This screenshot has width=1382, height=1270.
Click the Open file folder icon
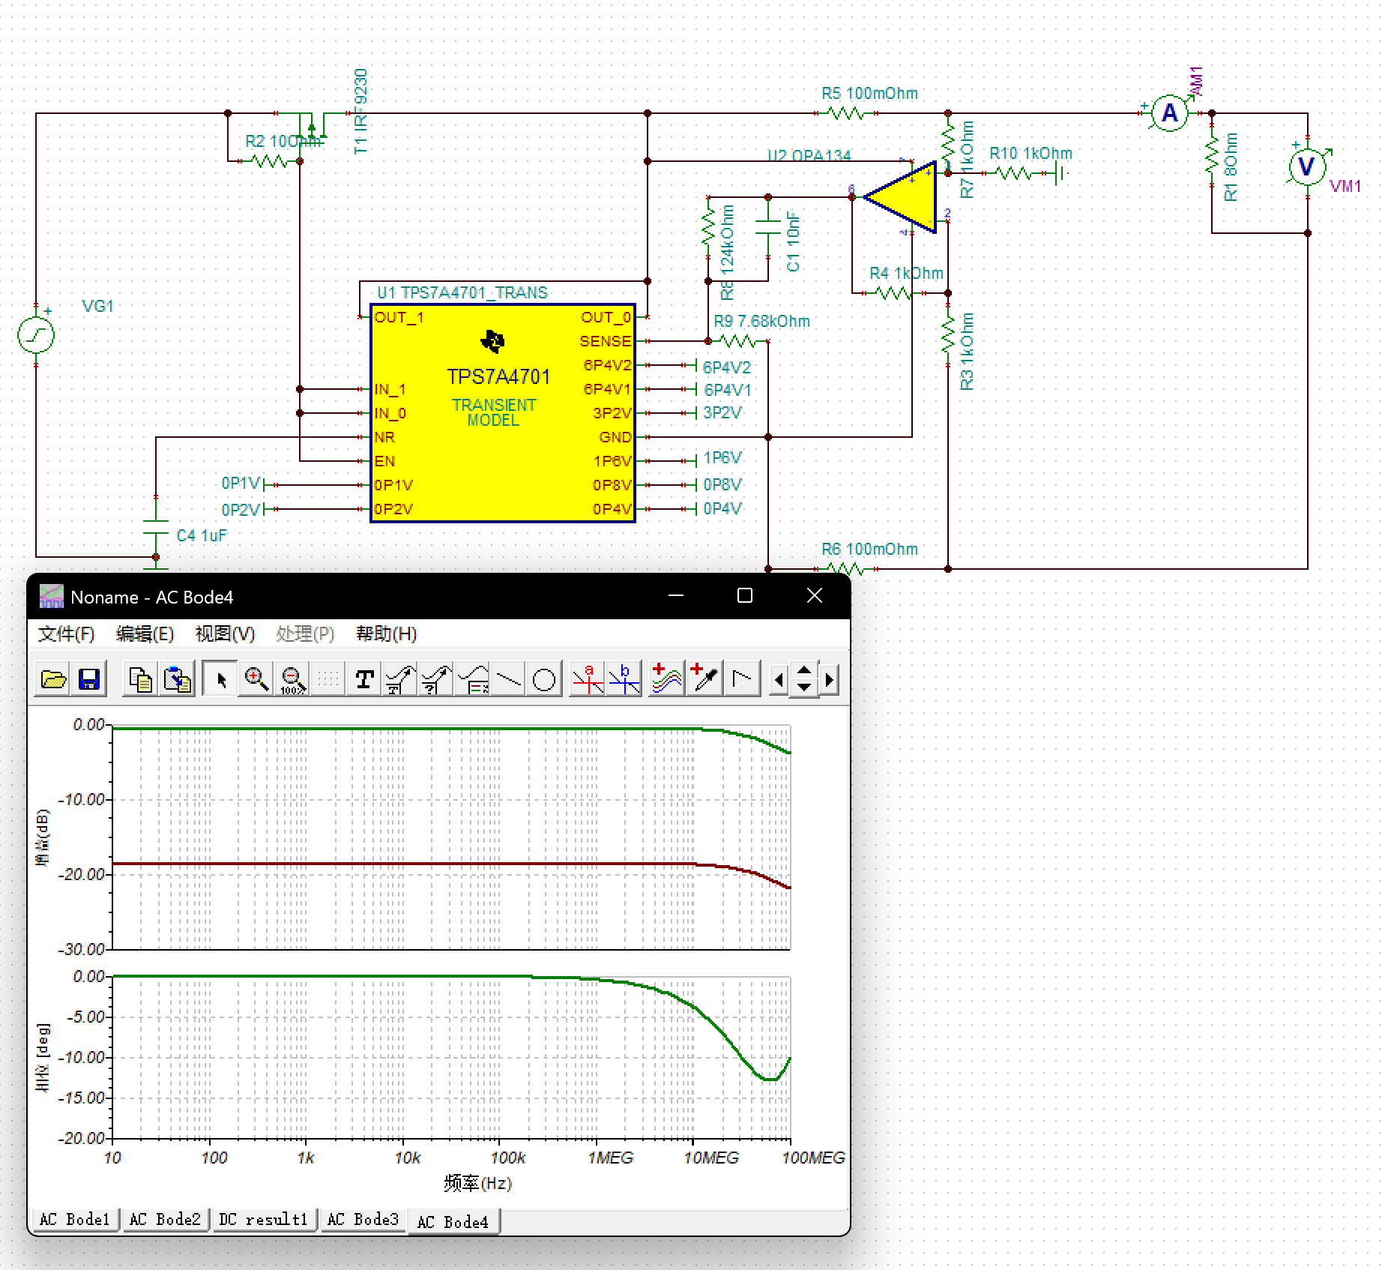53,679
